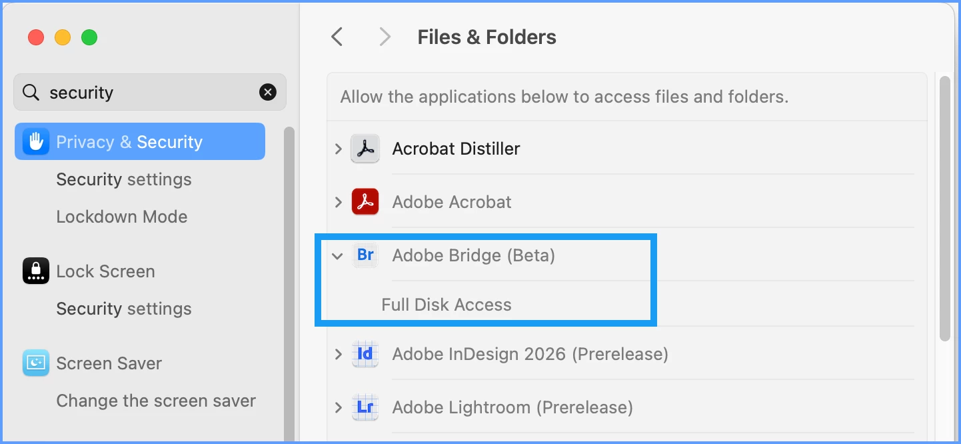Viewport: 961px width, 444px height.
Task: Expand the Adobe Acrobat row
Action: 339,201
